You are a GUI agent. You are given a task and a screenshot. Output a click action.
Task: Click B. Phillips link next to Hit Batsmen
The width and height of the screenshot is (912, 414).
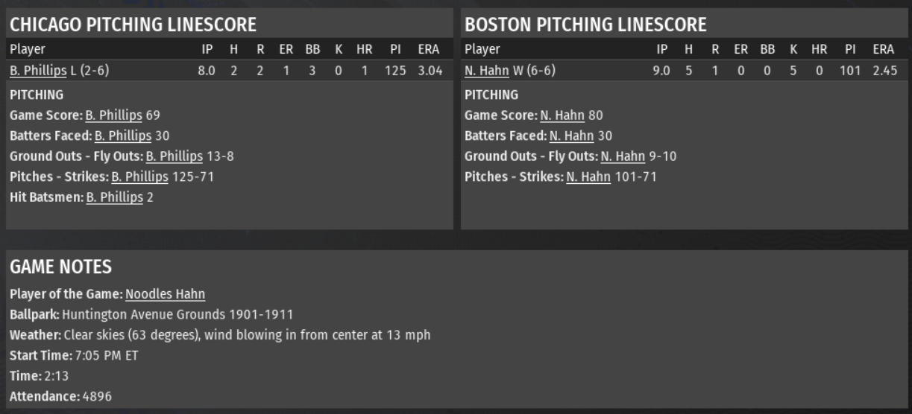click(114, 197)
